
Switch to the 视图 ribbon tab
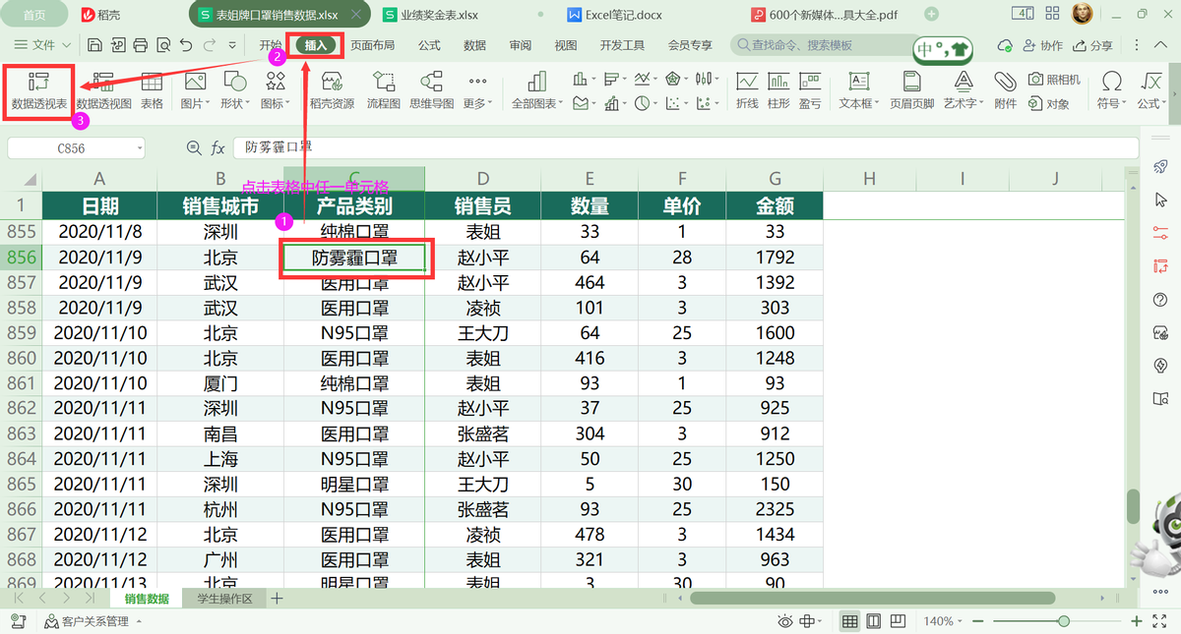pyautogui.click(x=566, y=45)
